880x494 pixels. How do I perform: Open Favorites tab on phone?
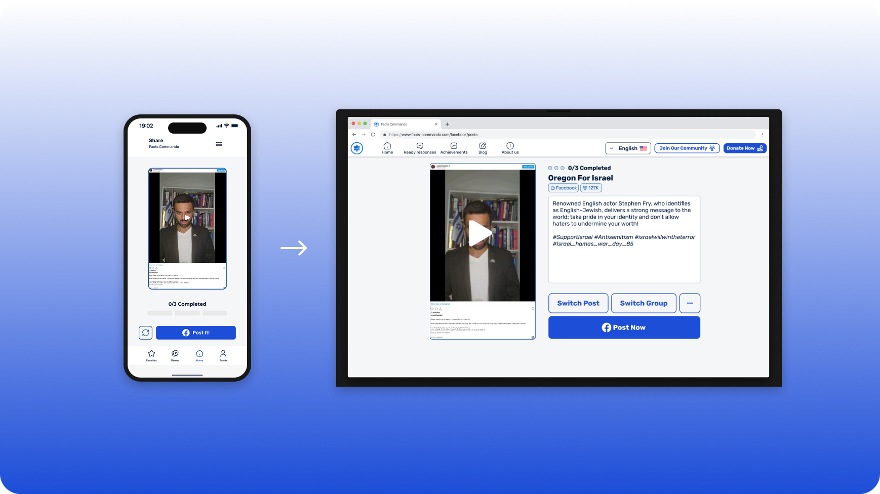pos(151,355)
